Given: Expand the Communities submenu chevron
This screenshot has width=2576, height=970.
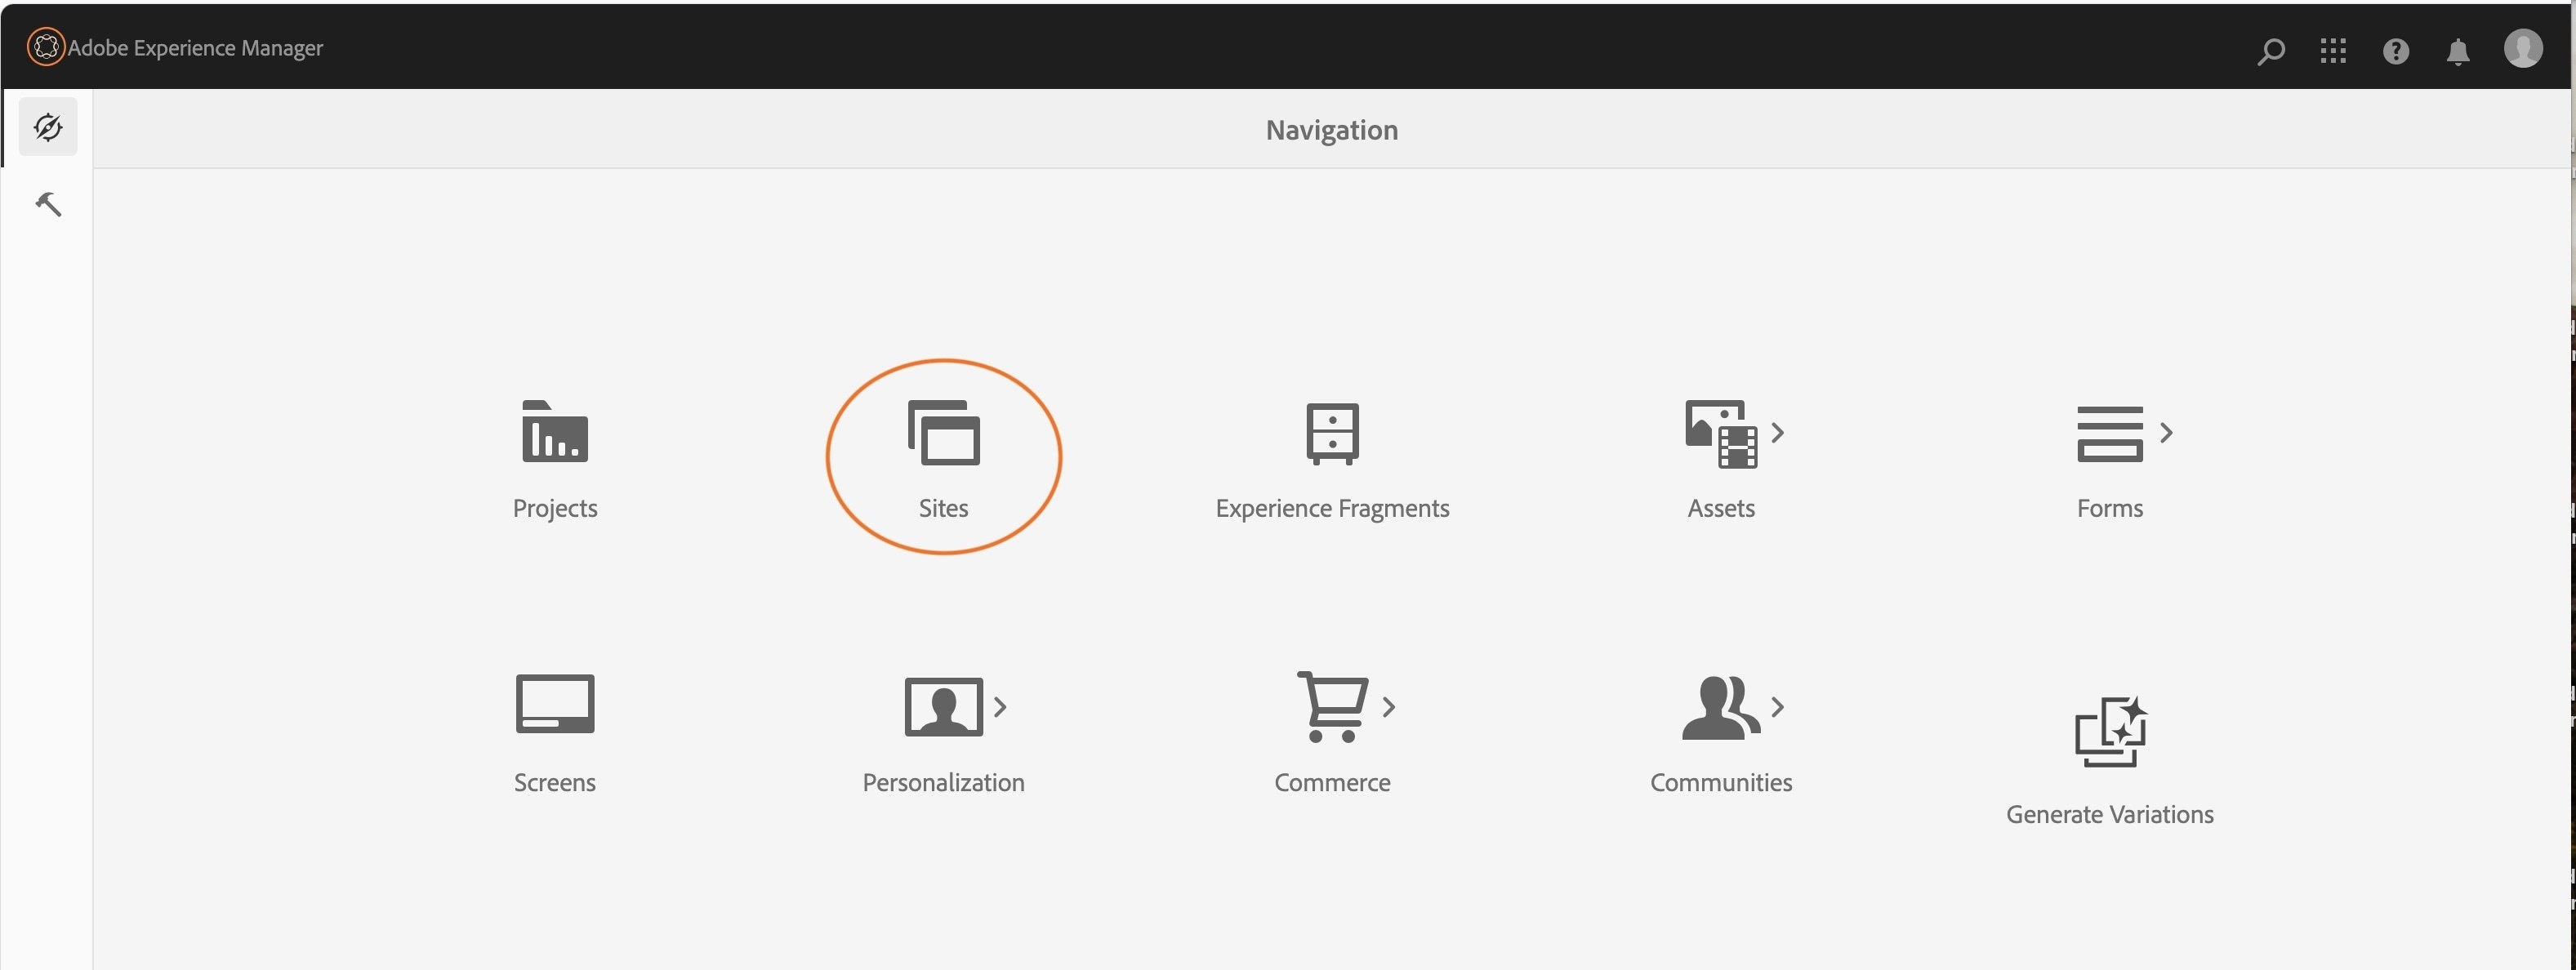Looking at the screenshot, I should point(1777,707).
